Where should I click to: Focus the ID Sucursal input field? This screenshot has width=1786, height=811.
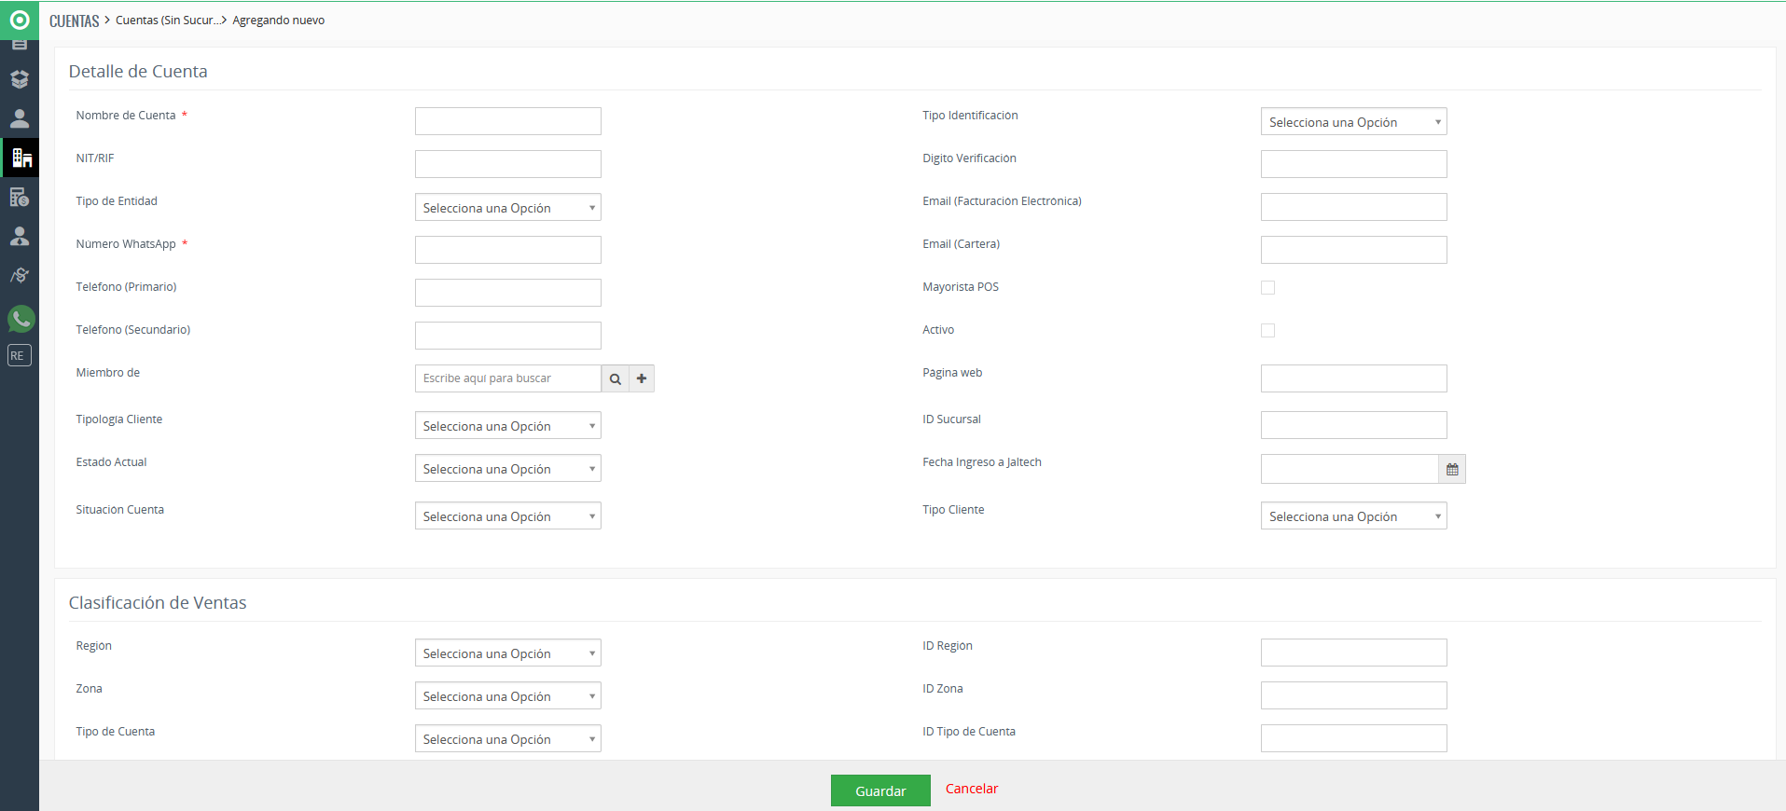[x=1353, y=425]
